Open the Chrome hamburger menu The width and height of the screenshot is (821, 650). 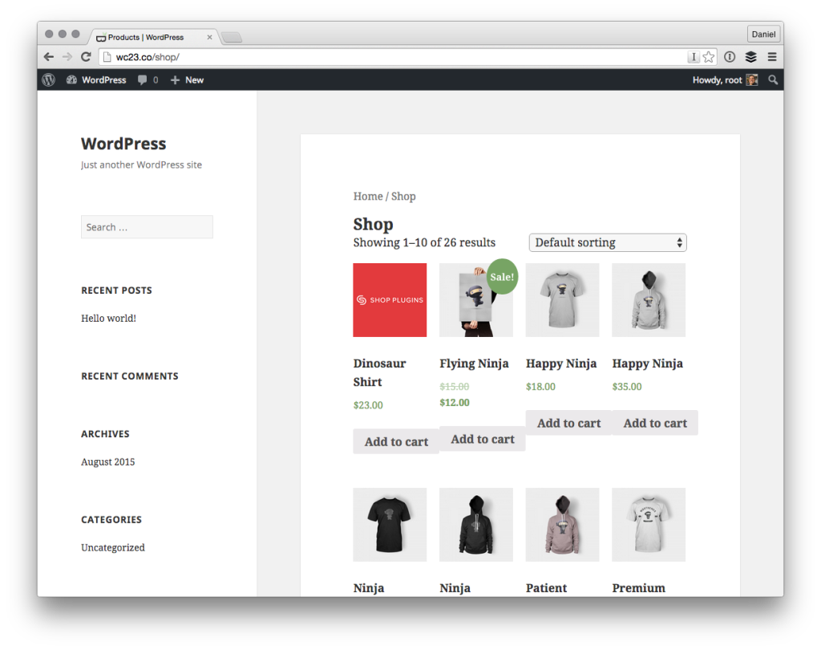(x=771, y=57)
